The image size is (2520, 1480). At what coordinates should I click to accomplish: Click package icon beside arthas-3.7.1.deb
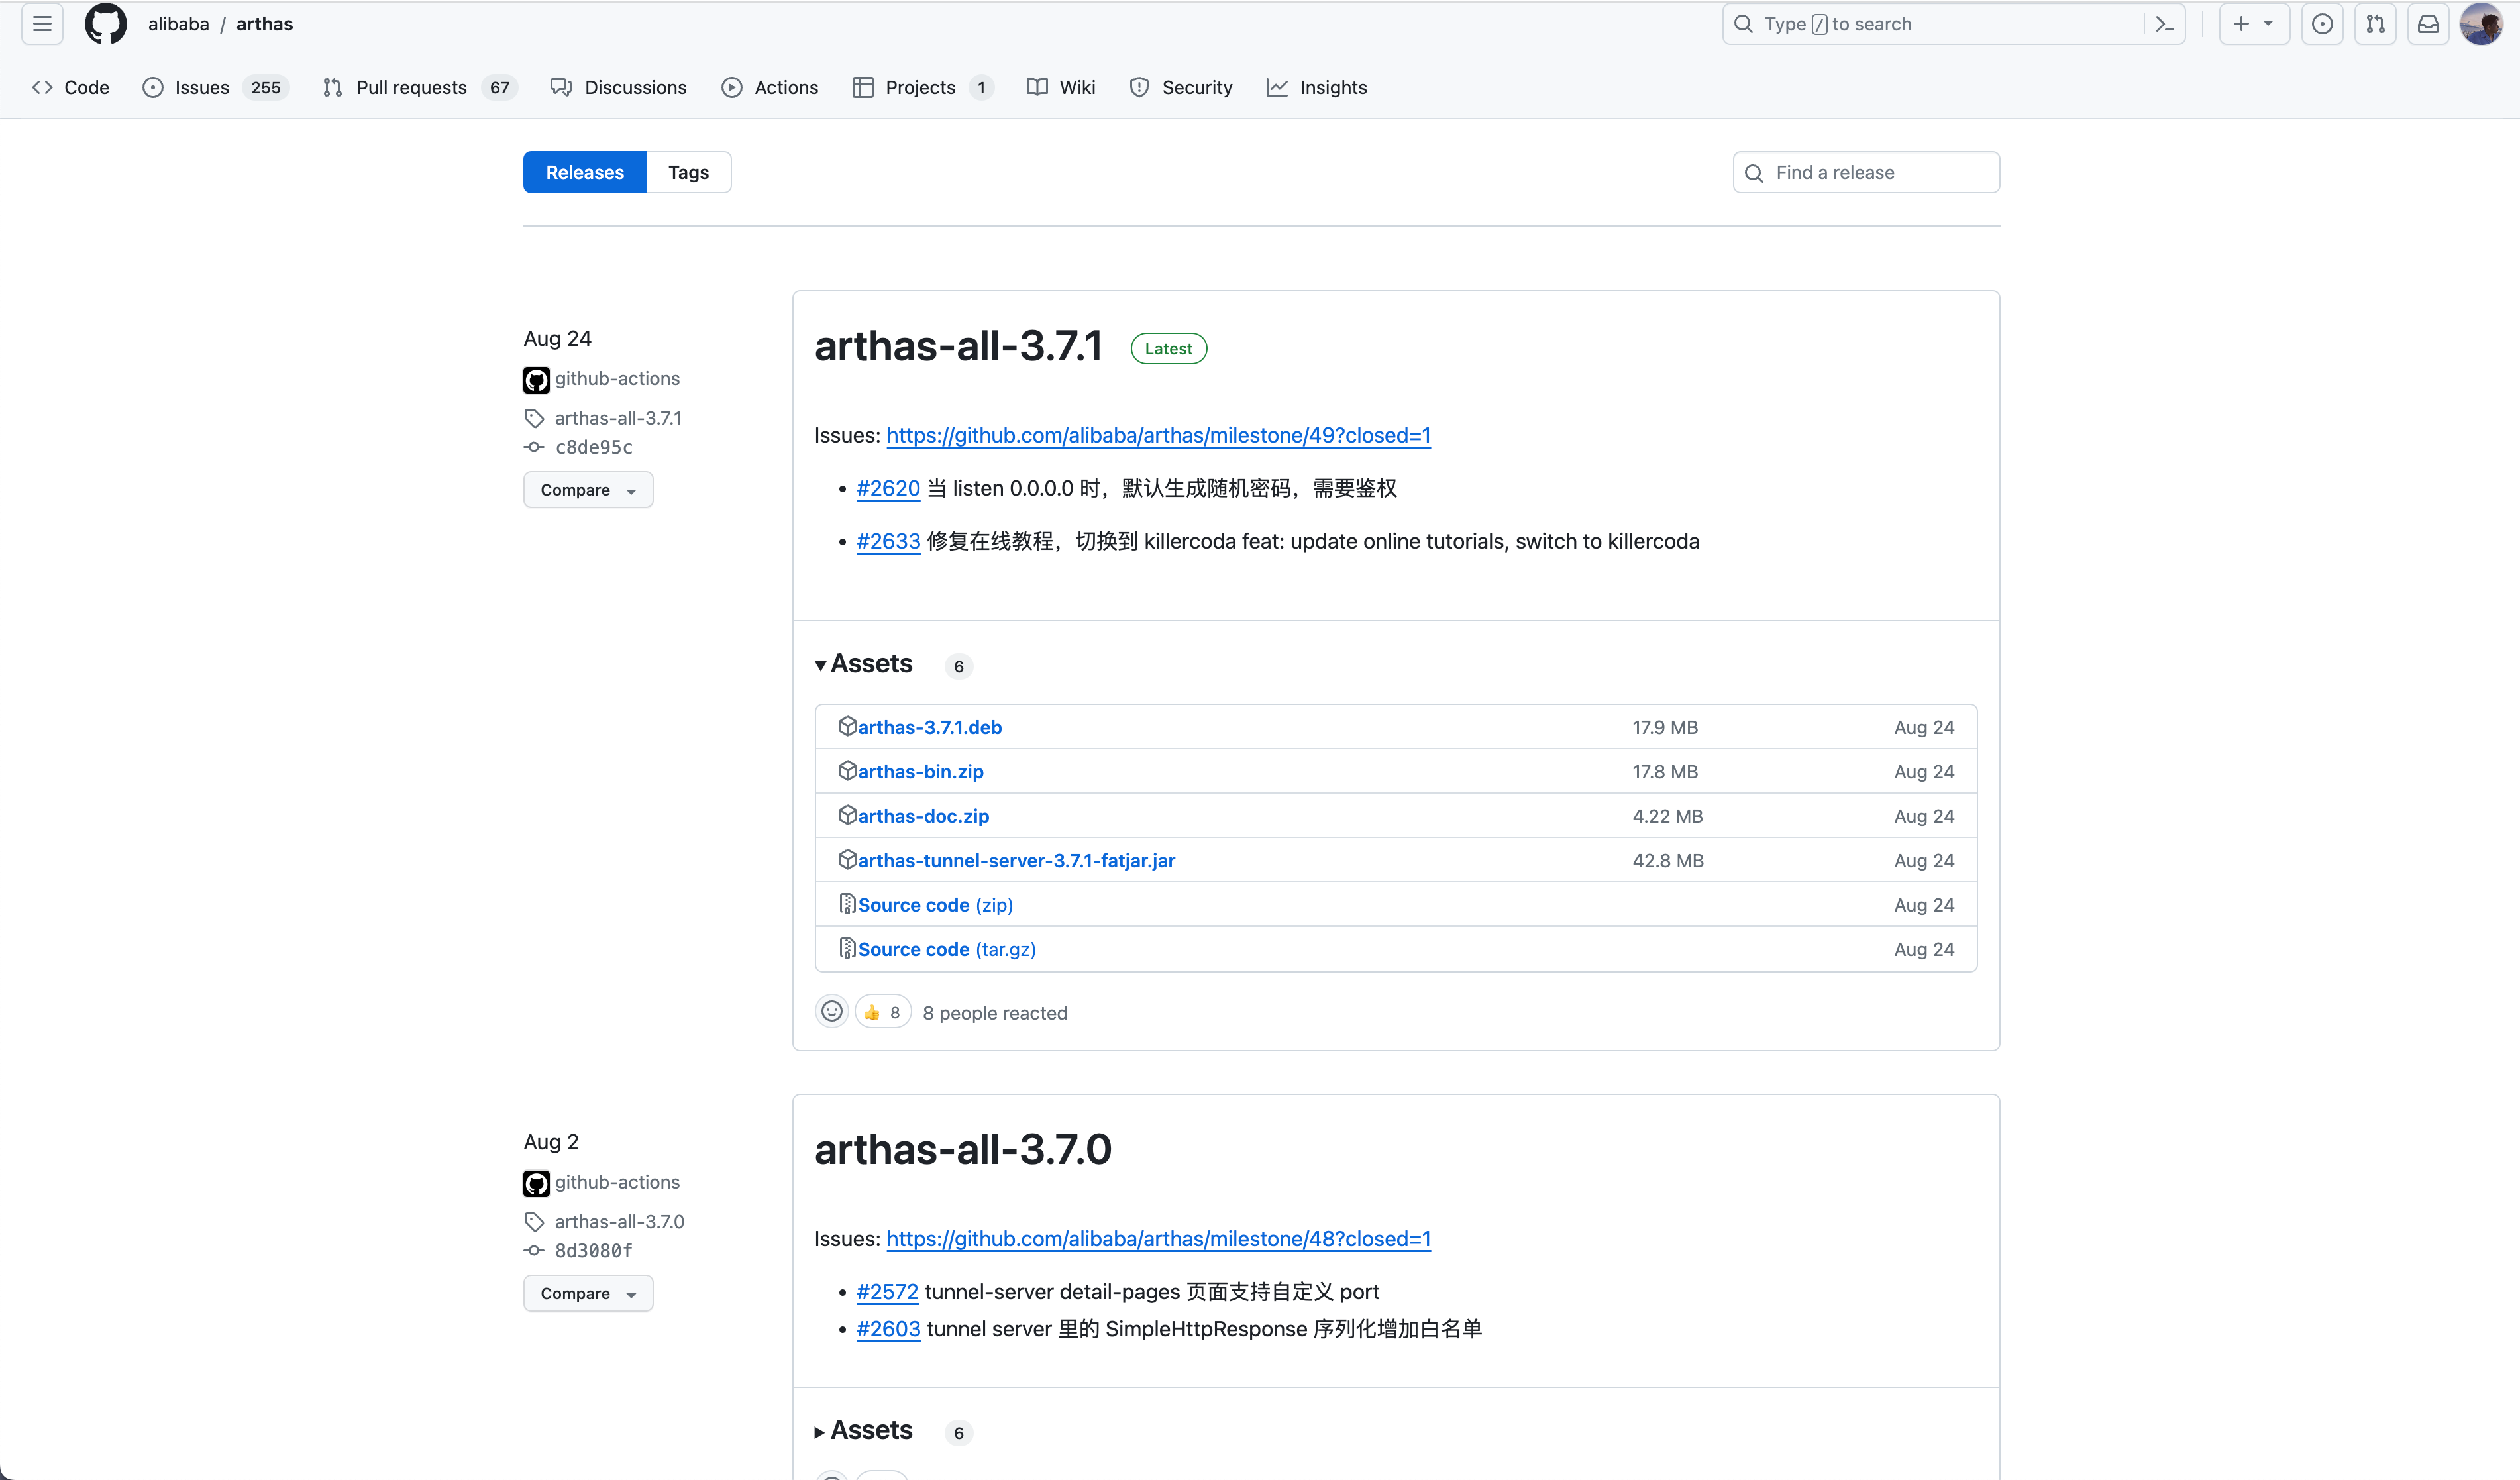click(x=847, y=726)
